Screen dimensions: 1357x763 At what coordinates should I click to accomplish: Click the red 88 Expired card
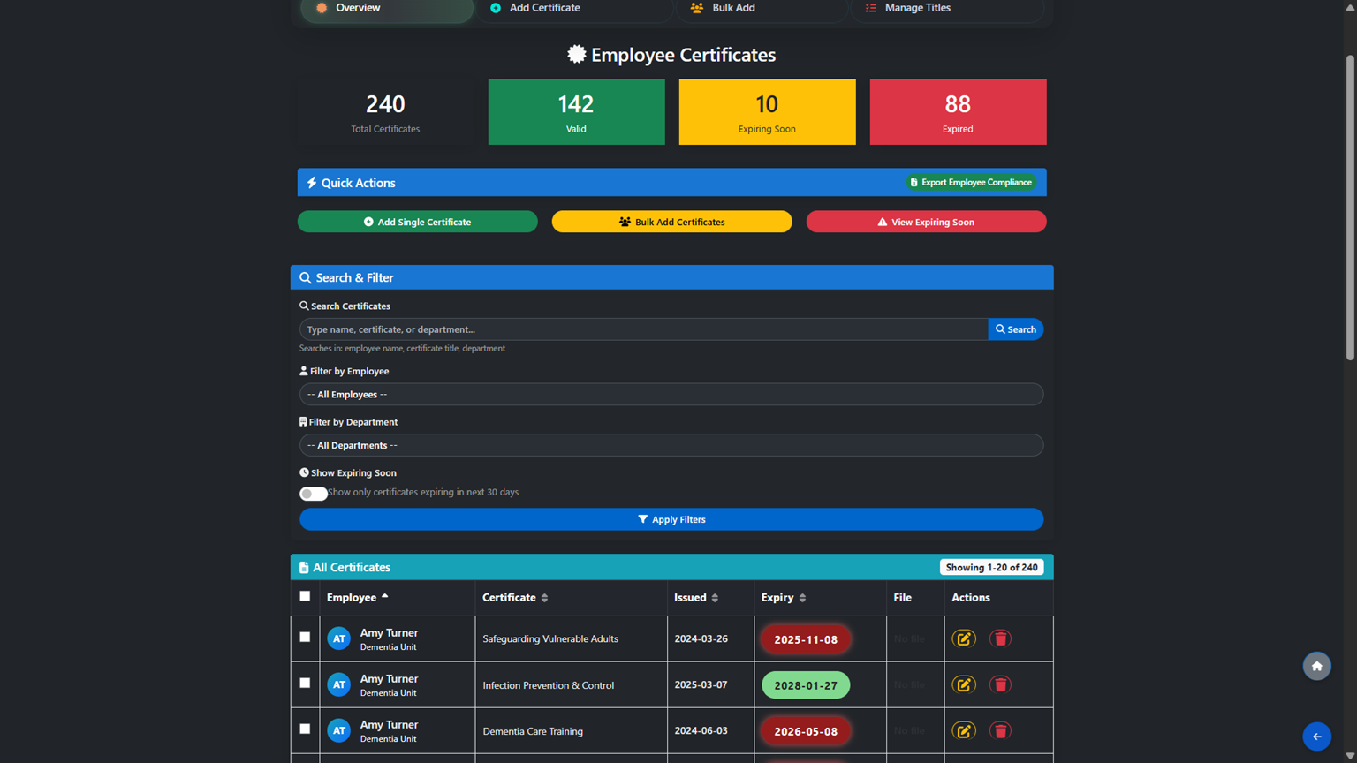(x=958, y=112)
